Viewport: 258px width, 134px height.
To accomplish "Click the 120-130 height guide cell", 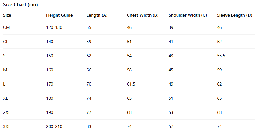I will (54, 27).
